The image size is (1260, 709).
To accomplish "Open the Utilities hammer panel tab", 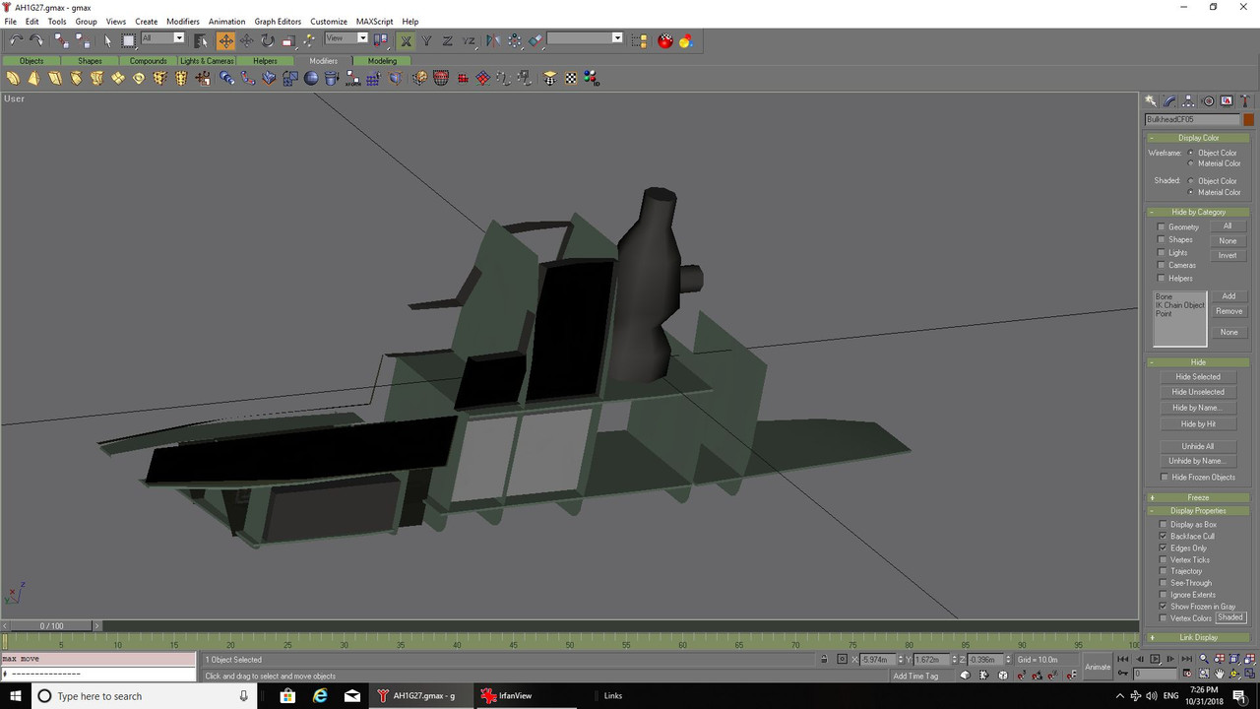I will [x=1245, y=101].
